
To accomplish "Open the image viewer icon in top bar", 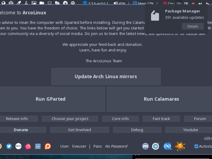I will [34, 3].
